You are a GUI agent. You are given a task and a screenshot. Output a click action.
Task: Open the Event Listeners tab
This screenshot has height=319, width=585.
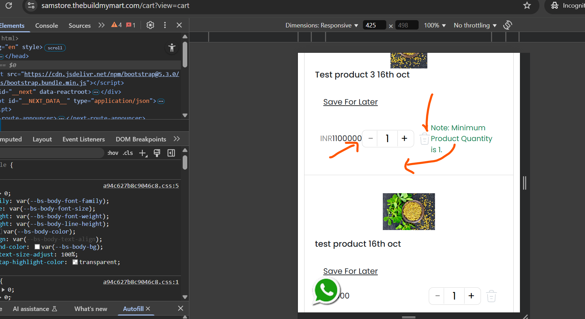(84, 139)
